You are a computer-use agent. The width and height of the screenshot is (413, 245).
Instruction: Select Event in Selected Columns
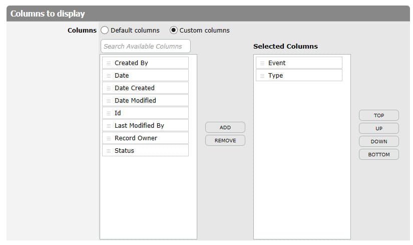click(x=299, y=63)
